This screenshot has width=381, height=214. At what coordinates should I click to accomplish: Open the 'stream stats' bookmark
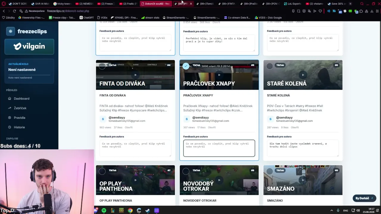150,18
